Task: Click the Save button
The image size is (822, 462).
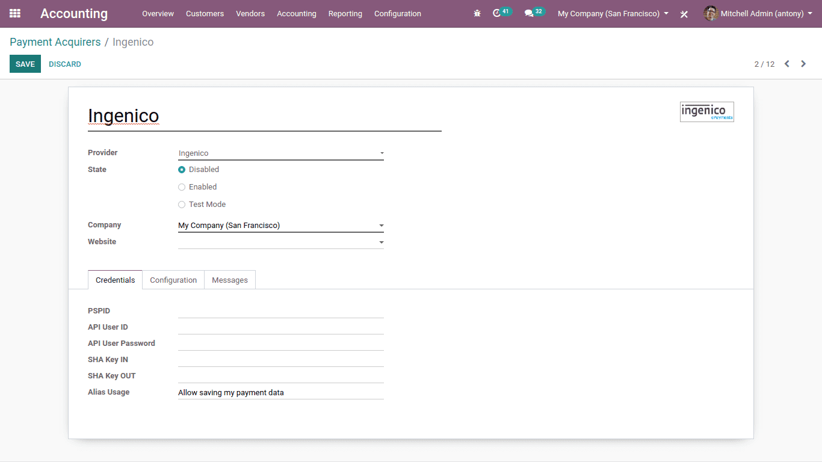Action: (x=25, y=64)
